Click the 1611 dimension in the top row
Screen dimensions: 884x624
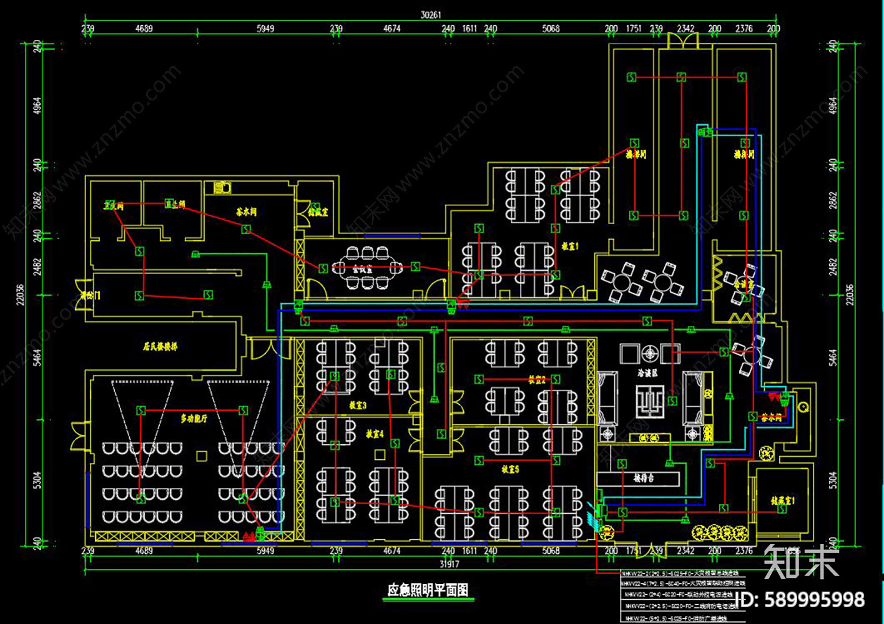pyautogui.click(x=469, y=29)
